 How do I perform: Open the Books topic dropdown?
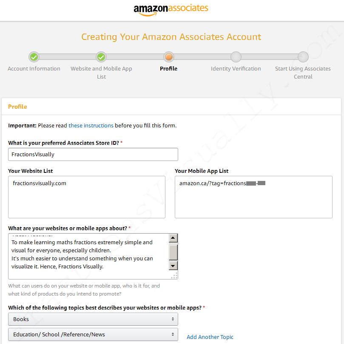tap(93, 319)
